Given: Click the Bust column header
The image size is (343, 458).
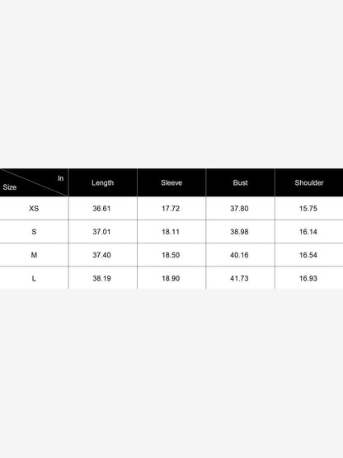Looking at the screenshot, I should [240, 183].
